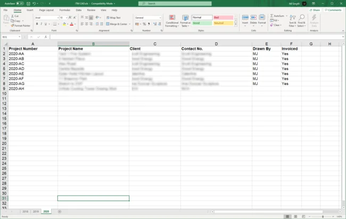The image size is (346, 219).
Task: Open the Page Layout ribbon tab
Action: (x=46, y=10)
